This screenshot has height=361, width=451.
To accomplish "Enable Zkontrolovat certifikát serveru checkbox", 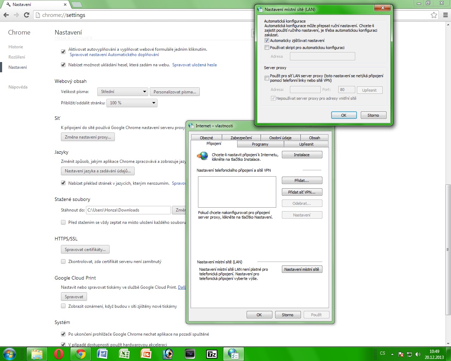I will tap(63, 262).
